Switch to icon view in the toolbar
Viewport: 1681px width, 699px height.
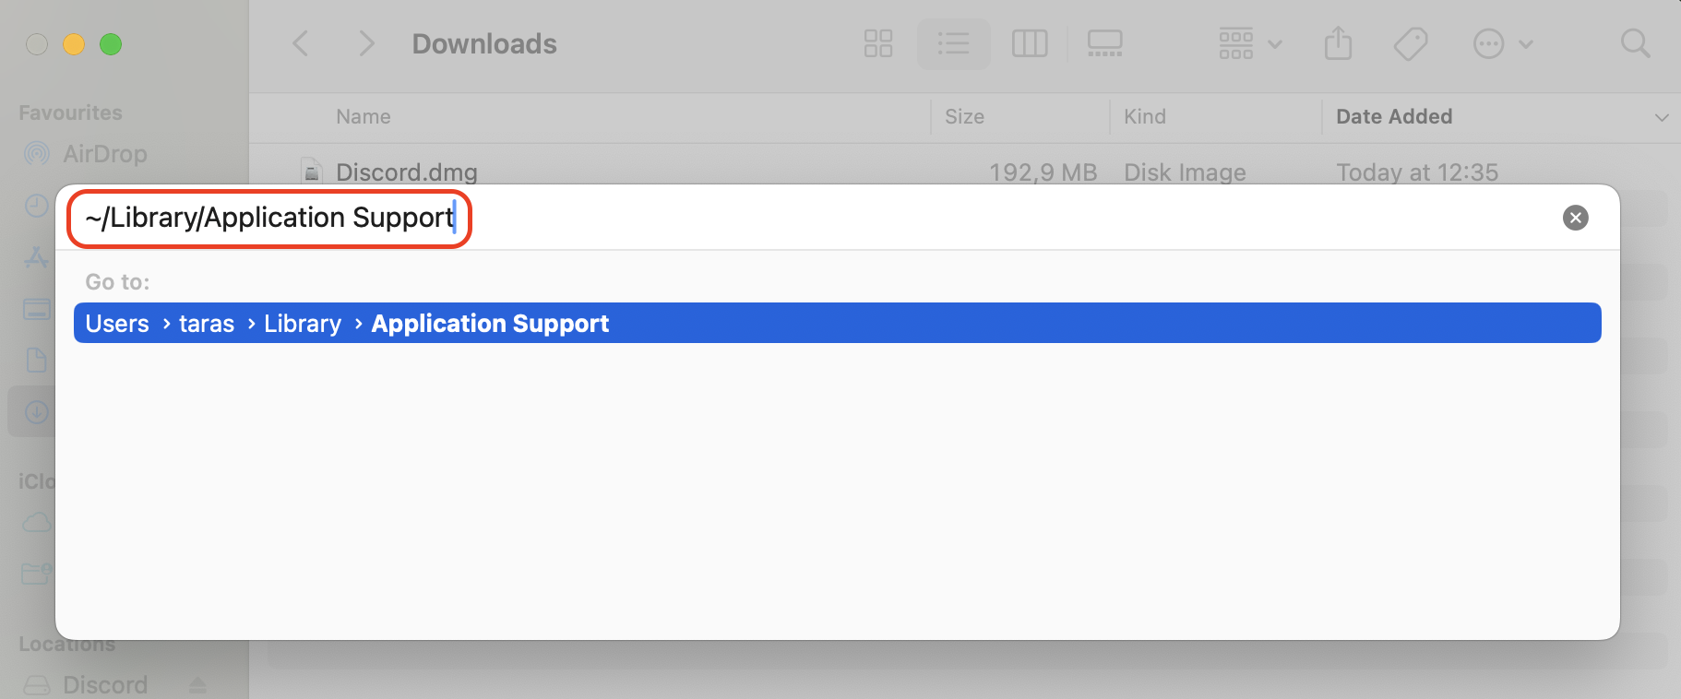[877, 43]
